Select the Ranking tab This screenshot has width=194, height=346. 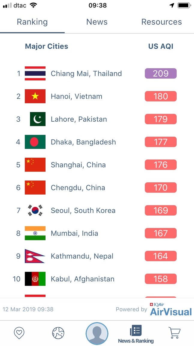click(x=32, y=22)
